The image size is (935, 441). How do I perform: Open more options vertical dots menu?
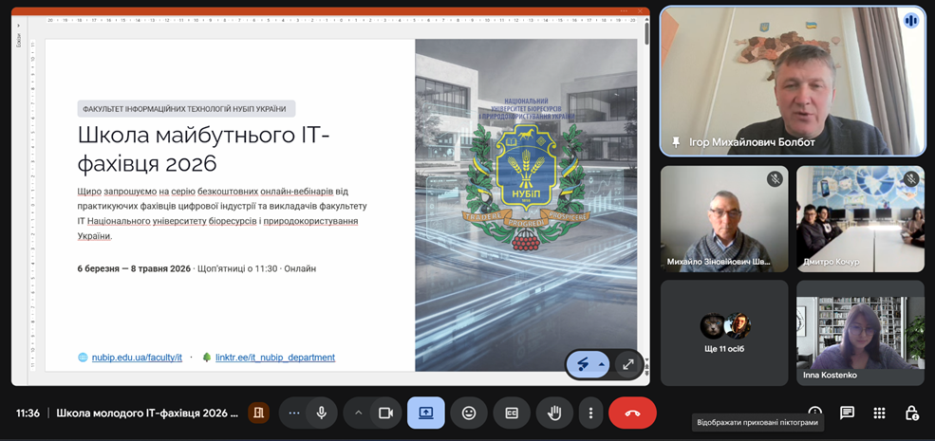point(590,413)
